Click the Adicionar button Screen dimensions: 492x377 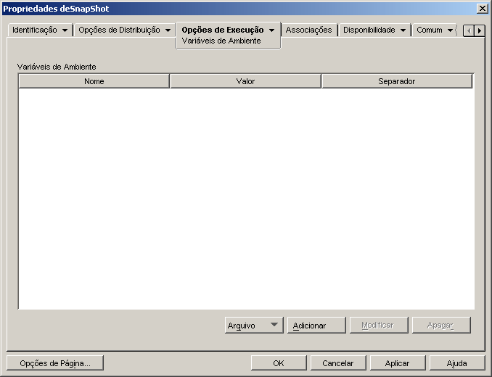click(316, 326)
